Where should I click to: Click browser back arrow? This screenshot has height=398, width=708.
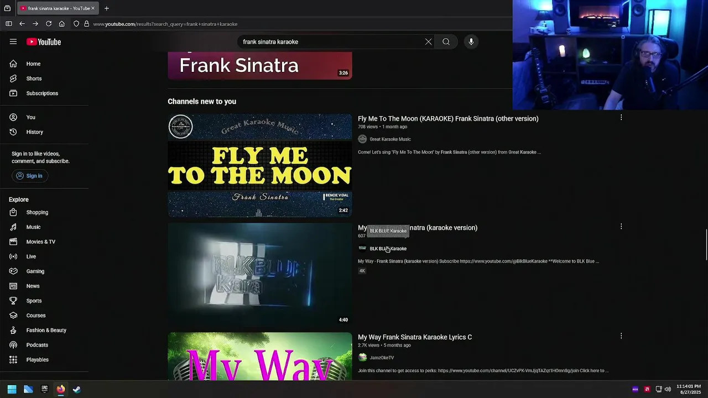22,24
